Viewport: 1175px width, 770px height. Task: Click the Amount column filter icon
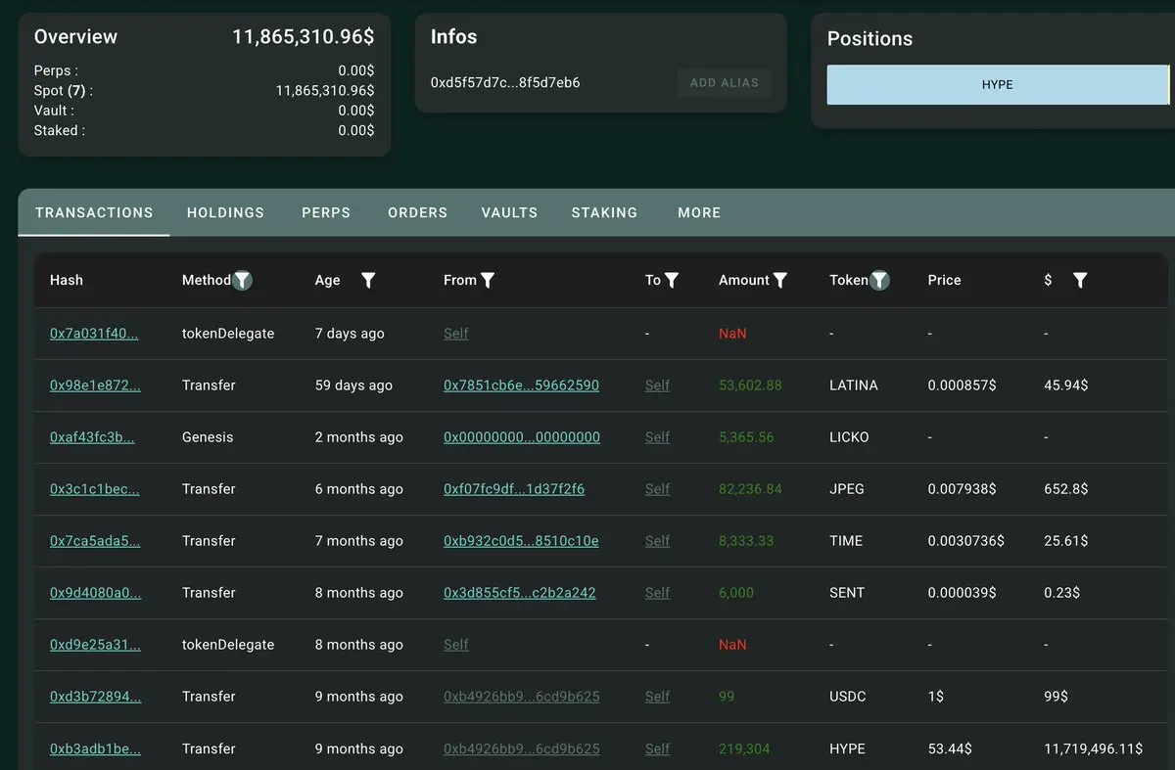pyautogui.click(x=780, y=281)
